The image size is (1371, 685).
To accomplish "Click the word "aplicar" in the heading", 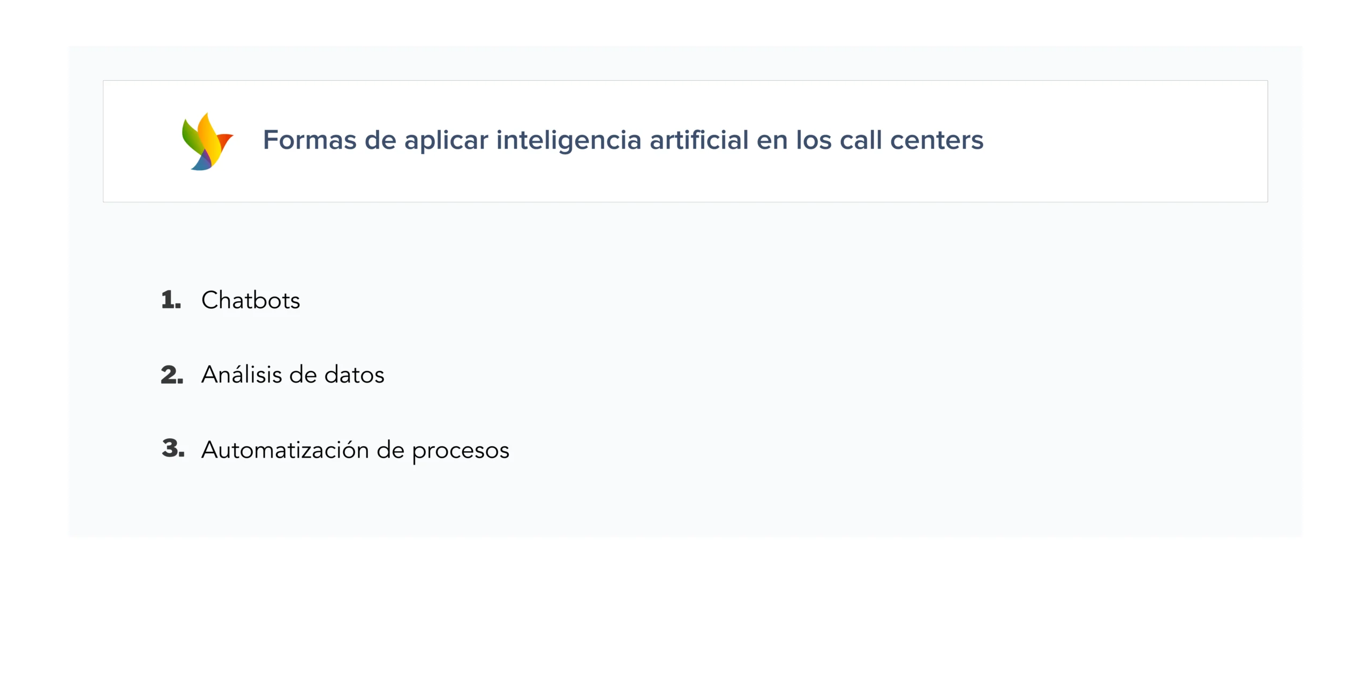I will (x=446, y=141).
